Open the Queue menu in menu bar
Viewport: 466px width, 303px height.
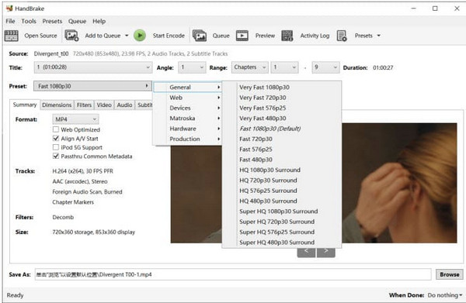point(77,21)
